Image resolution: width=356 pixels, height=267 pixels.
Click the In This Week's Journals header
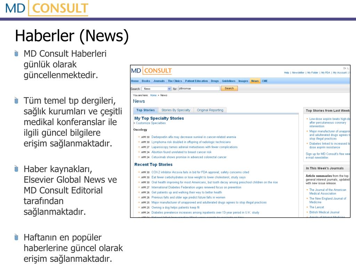tap(324, 168)
